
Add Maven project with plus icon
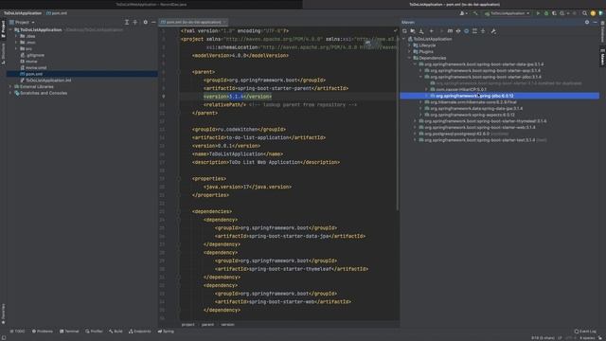coord(432,31)
